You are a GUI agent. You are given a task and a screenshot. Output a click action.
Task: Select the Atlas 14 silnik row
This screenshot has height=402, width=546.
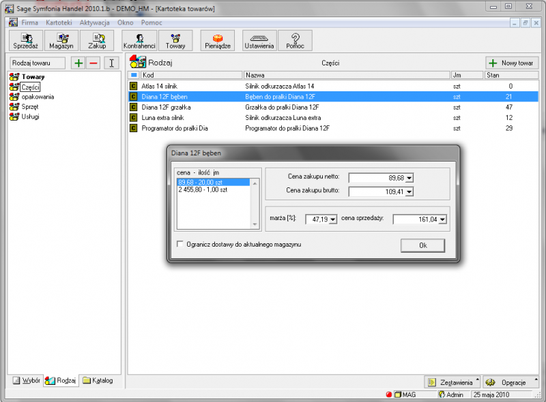pos(333,86)
